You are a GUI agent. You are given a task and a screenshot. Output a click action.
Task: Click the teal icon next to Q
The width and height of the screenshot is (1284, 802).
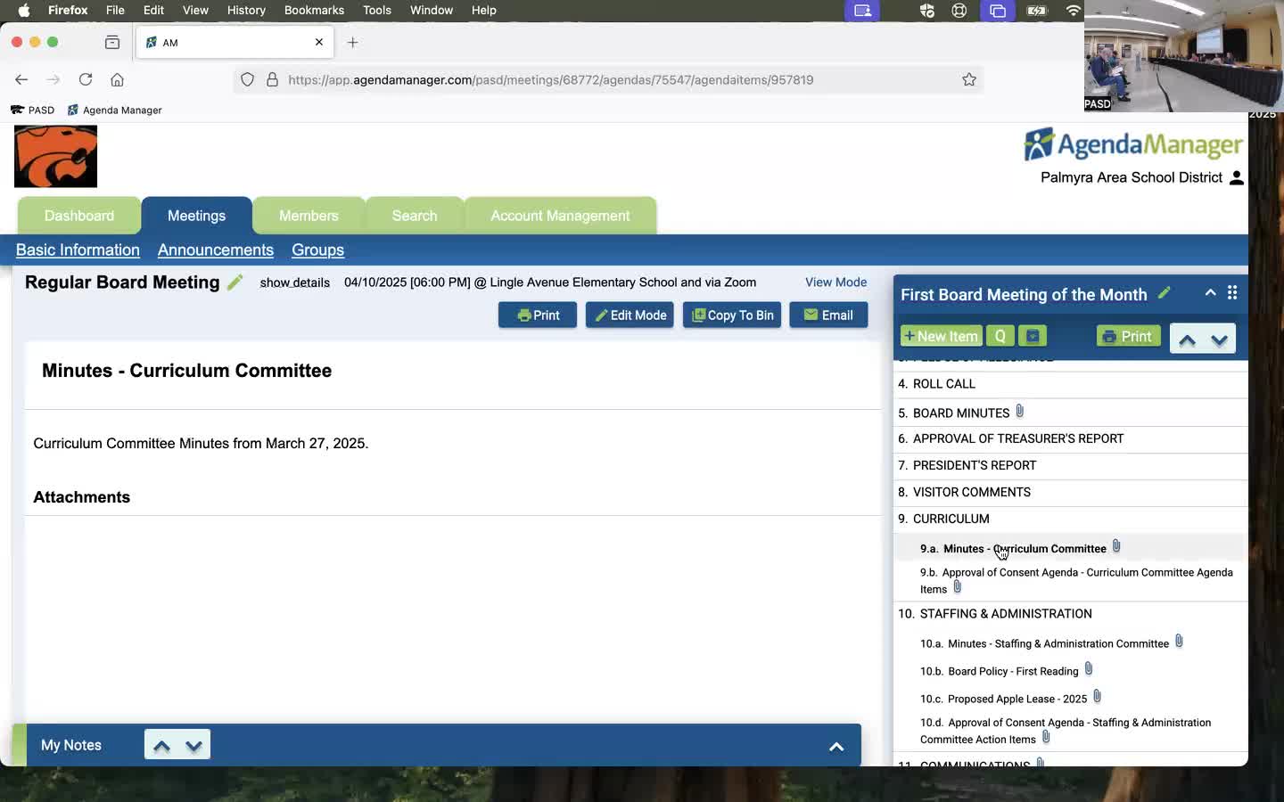point(1033,336)
